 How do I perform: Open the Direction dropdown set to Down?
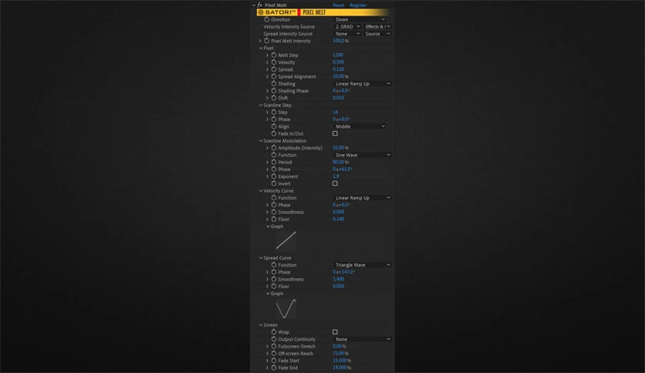(360, 19)
